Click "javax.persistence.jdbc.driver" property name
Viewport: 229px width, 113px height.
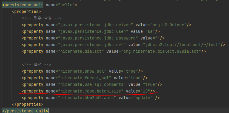96,25
